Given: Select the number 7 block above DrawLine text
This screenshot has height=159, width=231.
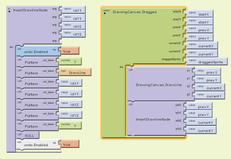Looking at the screenshot, I should tap(70, 62).
